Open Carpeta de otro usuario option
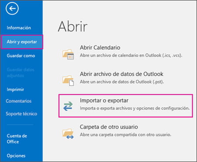 (109, 127)
